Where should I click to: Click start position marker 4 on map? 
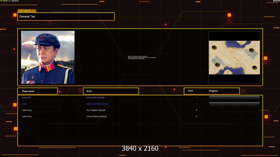click(x=214, y=47)
